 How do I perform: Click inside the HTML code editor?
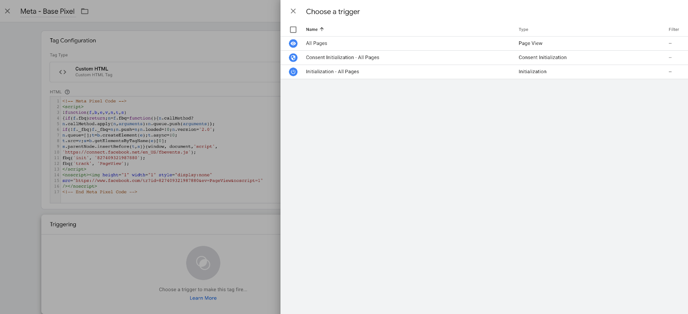tap(165, 150)
